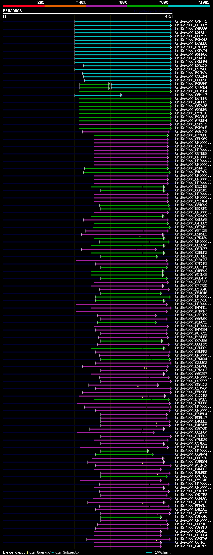Select the UniRef100_B7J5L4 label

pos(191,414)
